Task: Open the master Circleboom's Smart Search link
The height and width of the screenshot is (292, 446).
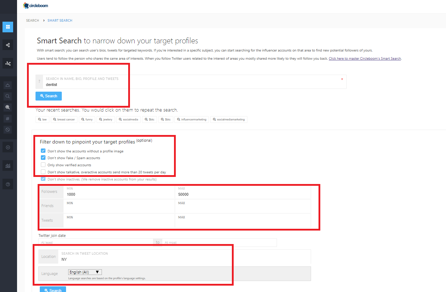Action: (365, 58)
